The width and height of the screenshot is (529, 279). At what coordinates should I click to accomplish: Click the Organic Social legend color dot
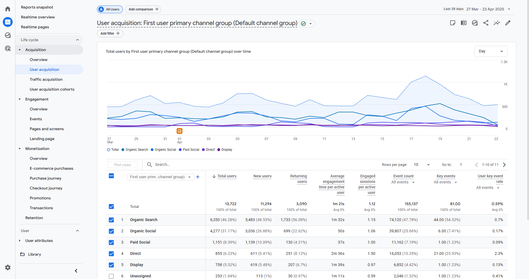pyautogui.click(x=152, y=150)
